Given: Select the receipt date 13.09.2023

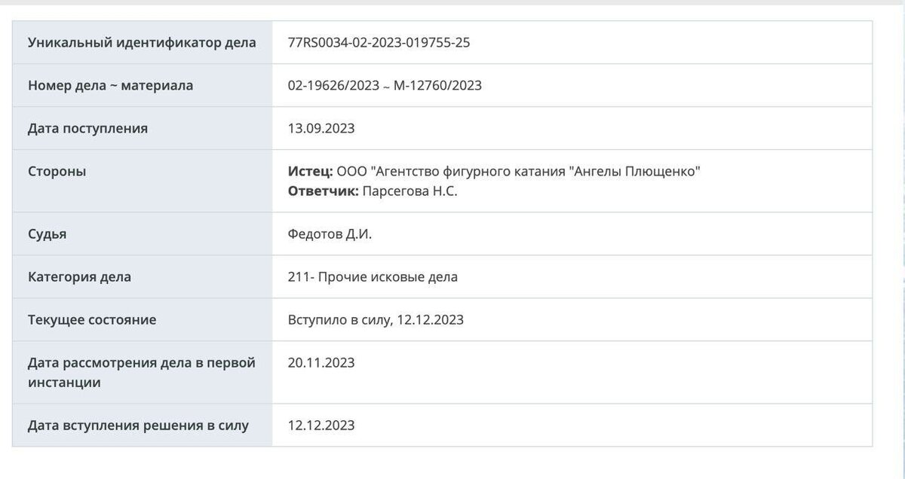Looking at the screenshot, I should tap(321, 128).
